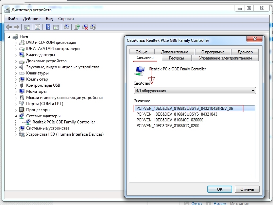
Task: Click the Процессоры chip icon
Action: 22,110
